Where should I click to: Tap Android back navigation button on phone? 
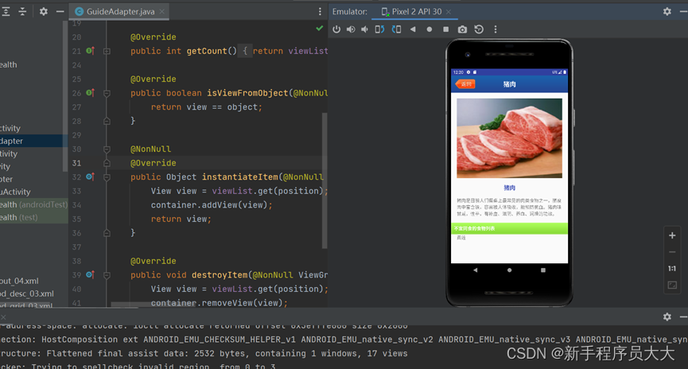tap(475, 270)
